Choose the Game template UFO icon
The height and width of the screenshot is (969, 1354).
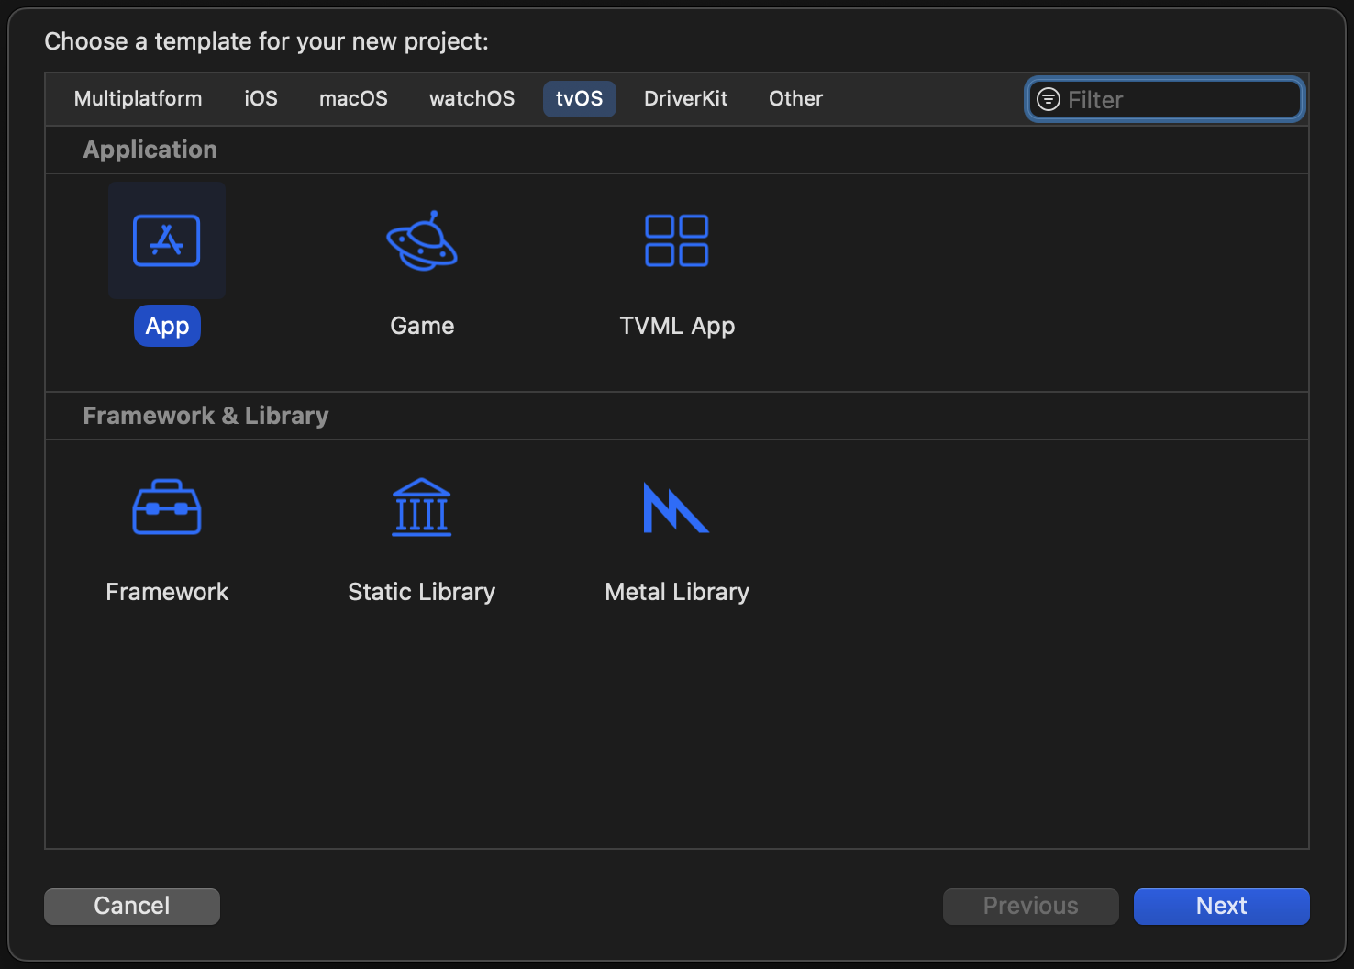coord(422,240)
